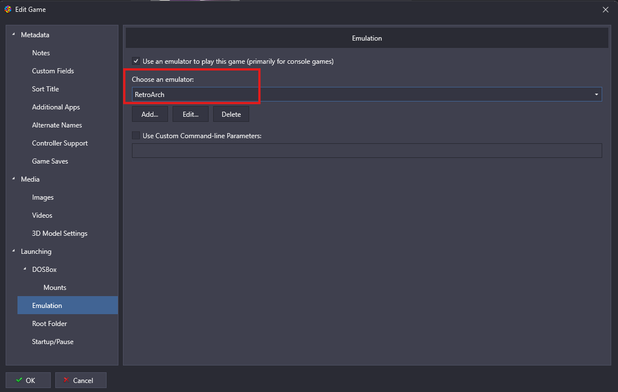The image size is (618, 392).
Task: Enable Use Custom Command-line Parameters checkbox
Action: coord(136,136)
